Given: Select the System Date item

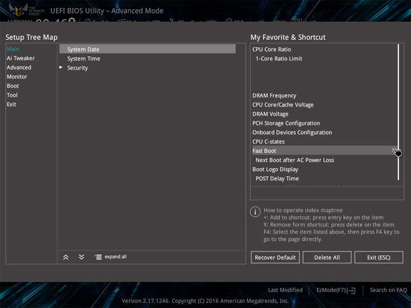Looking at the screenshot, I should pos(147,49).
